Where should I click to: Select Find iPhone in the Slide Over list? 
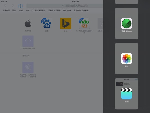126,23
